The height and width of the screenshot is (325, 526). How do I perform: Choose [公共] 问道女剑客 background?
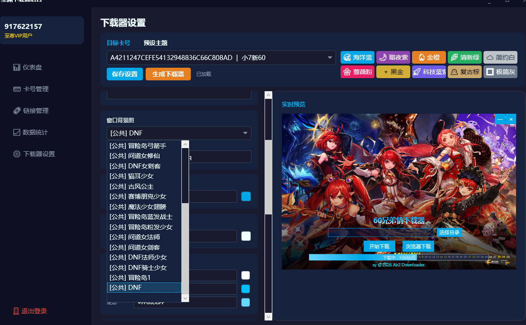(x=144, y=247)
